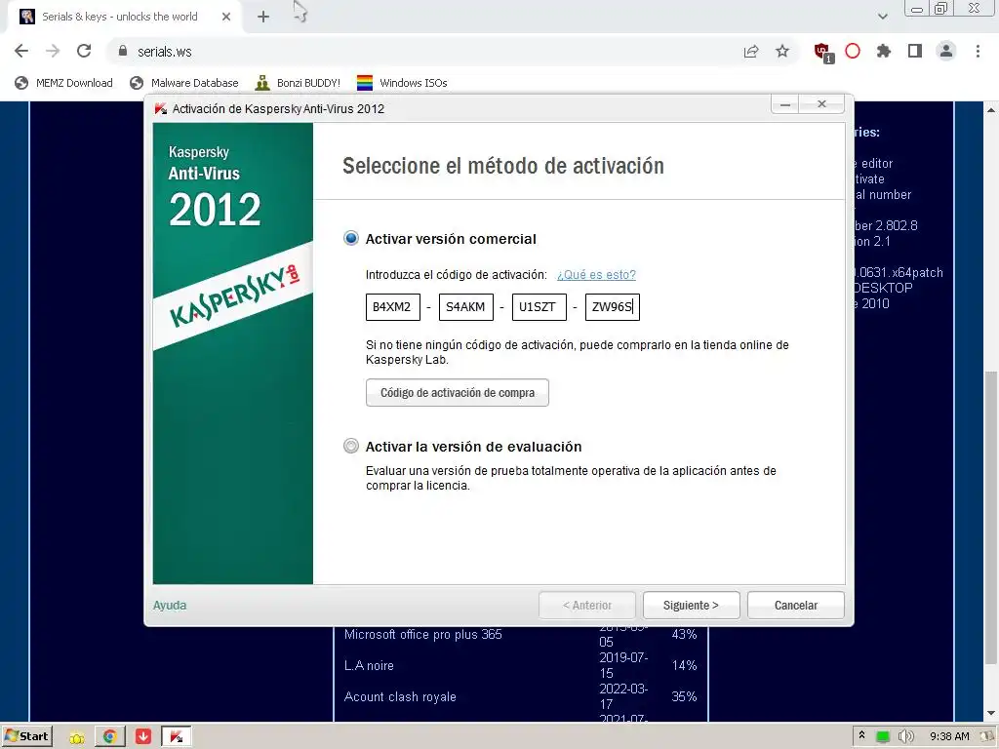
Task: Click the Cancelar button
Action: (x=796, y=605)
